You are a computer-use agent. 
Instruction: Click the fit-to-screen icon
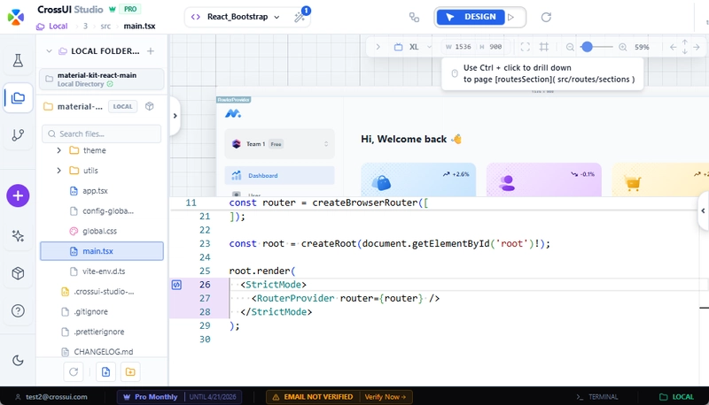(525, 47)
